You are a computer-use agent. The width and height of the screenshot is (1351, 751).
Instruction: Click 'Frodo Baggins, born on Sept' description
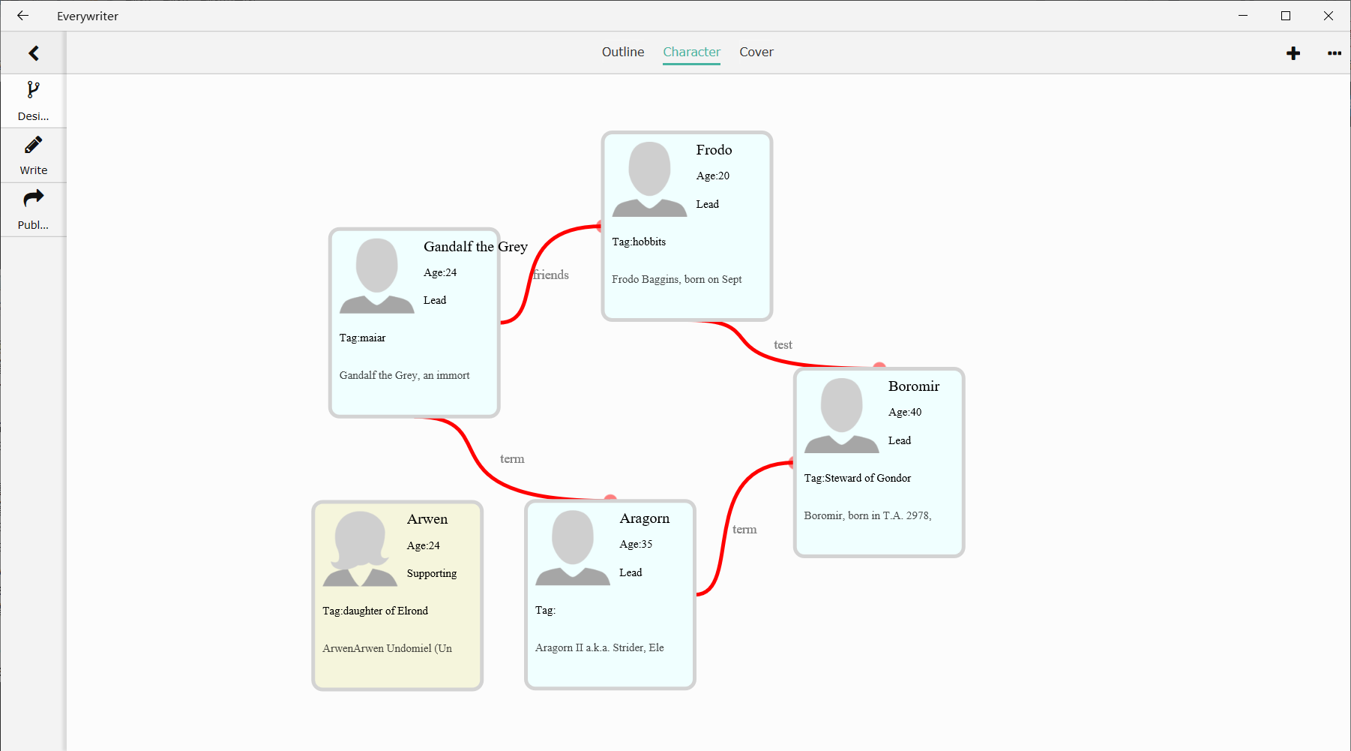click(x=677, y=279)
